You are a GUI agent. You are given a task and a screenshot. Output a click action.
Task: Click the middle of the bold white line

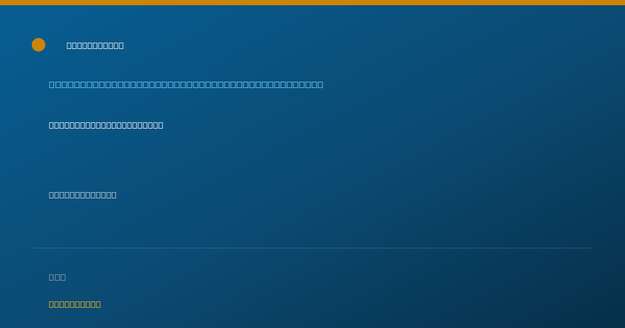(106, 125)
